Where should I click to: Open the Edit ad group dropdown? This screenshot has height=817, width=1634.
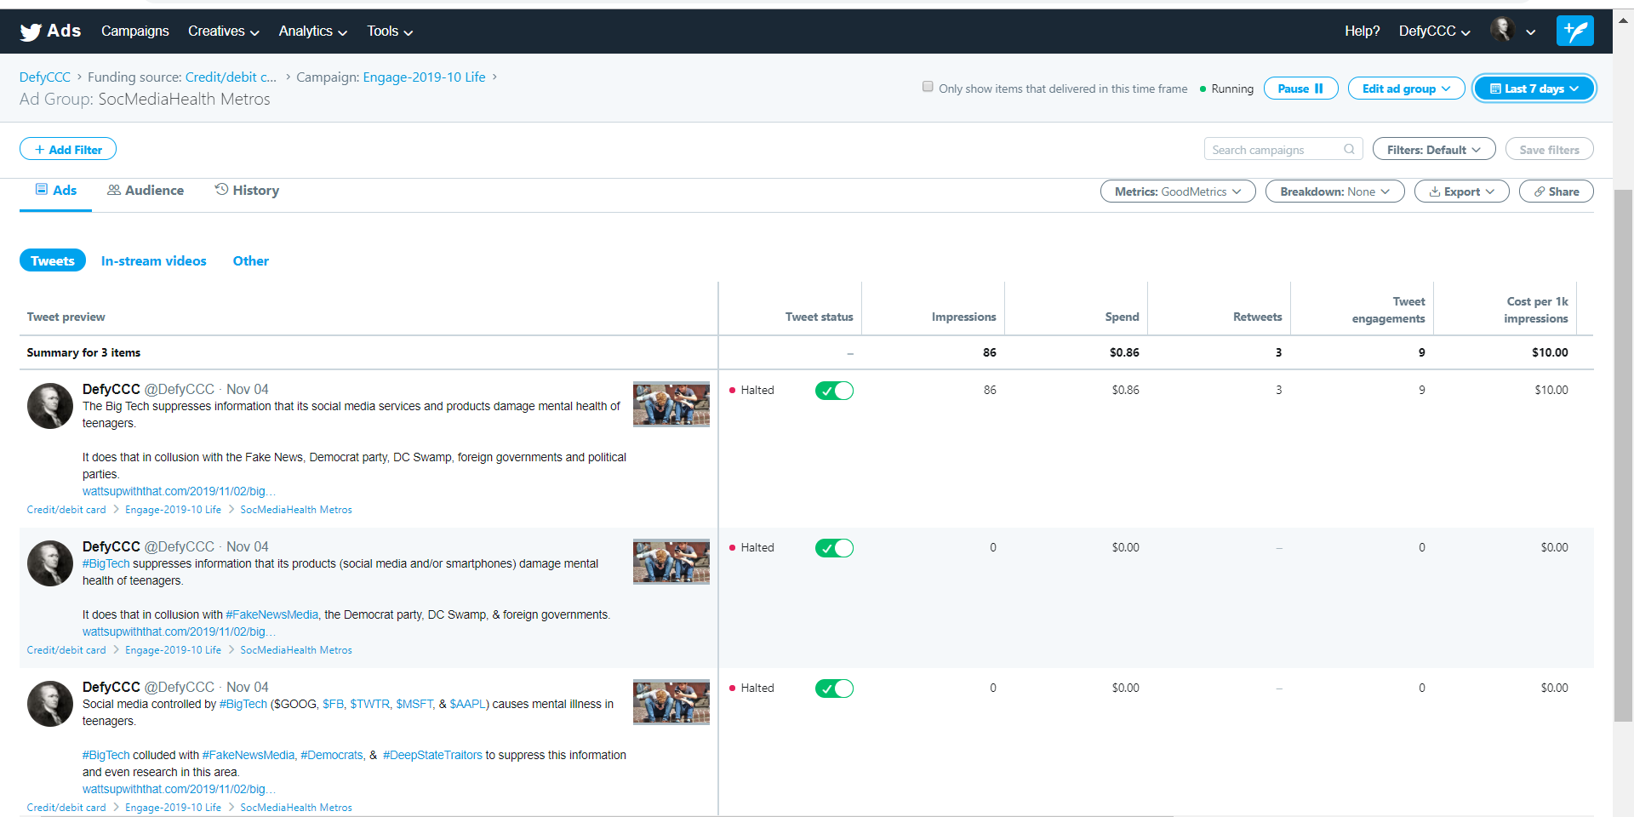click(x=1406, y=89)
